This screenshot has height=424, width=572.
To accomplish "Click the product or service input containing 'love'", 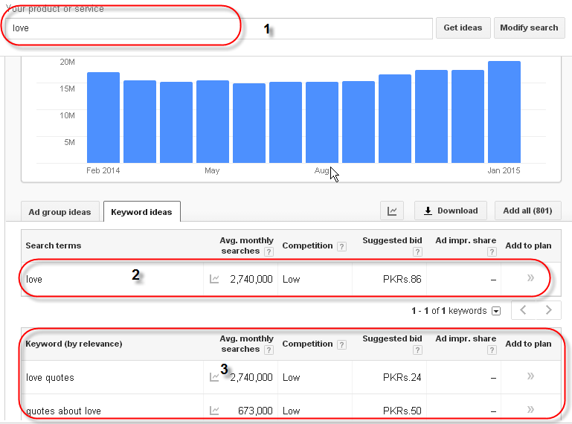I will 219,28.
